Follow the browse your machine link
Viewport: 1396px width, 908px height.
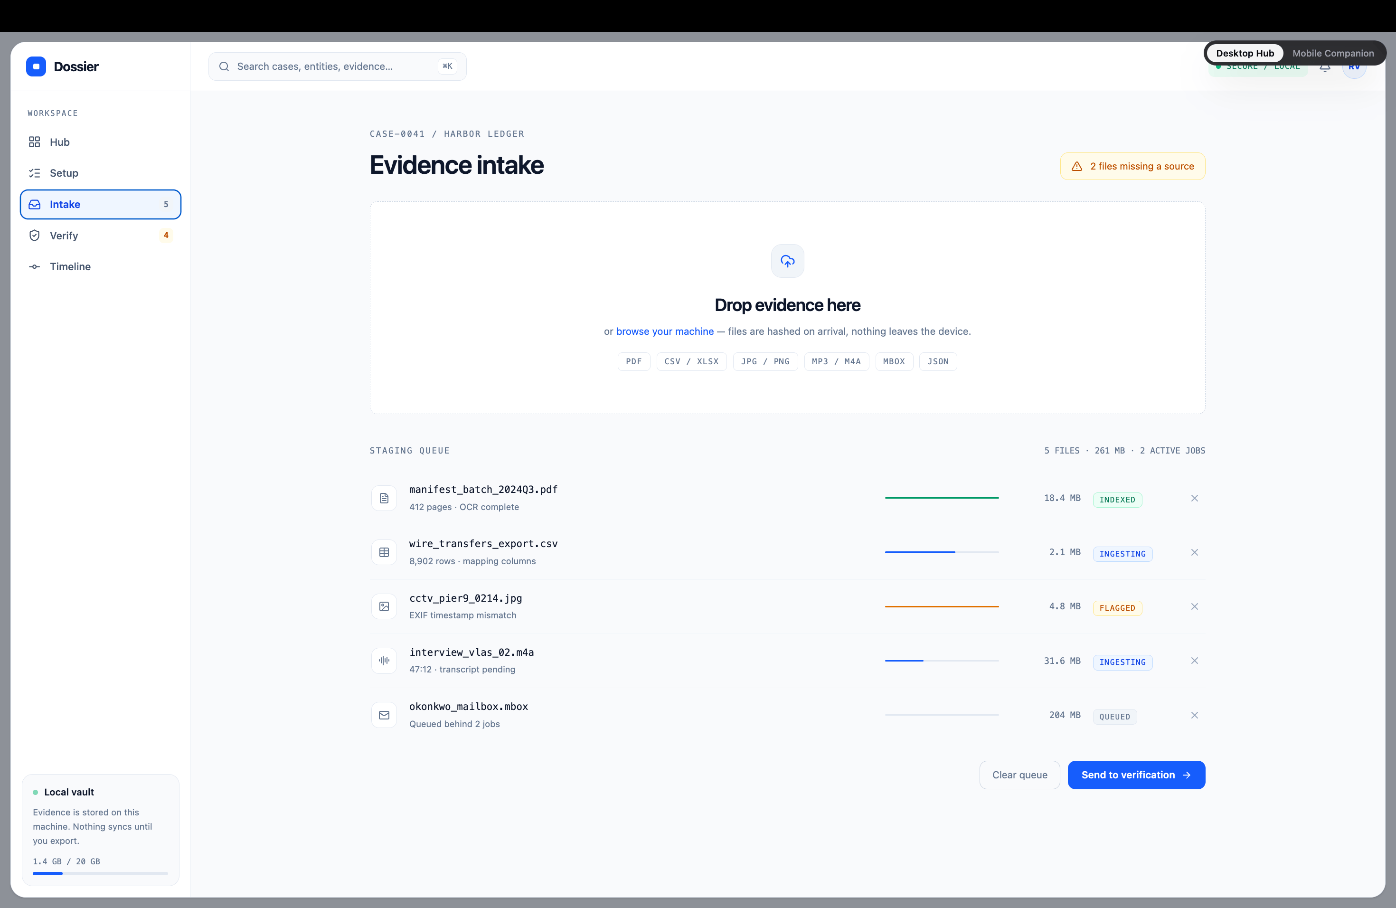coord(665,331)
